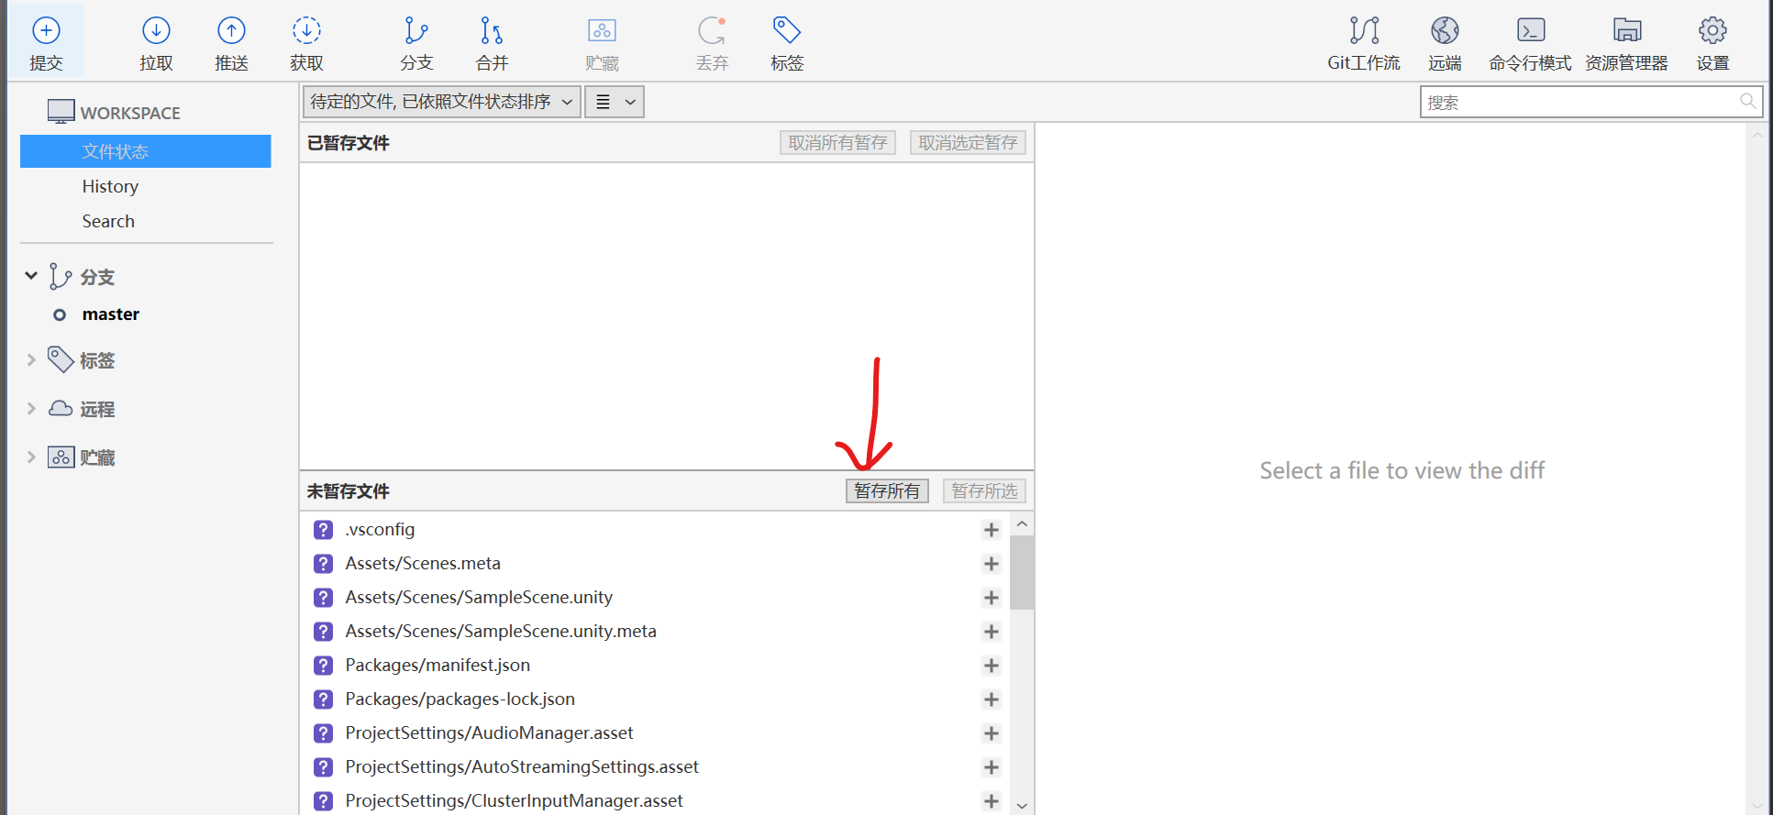Click the file list scroll-up arrow
This screenshot has height=815, width=1773.
(1022, 523)
